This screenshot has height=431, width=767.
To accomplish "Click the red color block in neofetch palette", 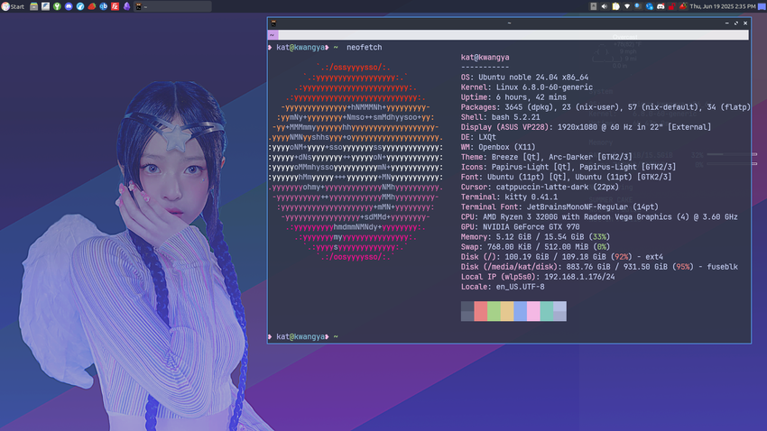I will 480,311.
